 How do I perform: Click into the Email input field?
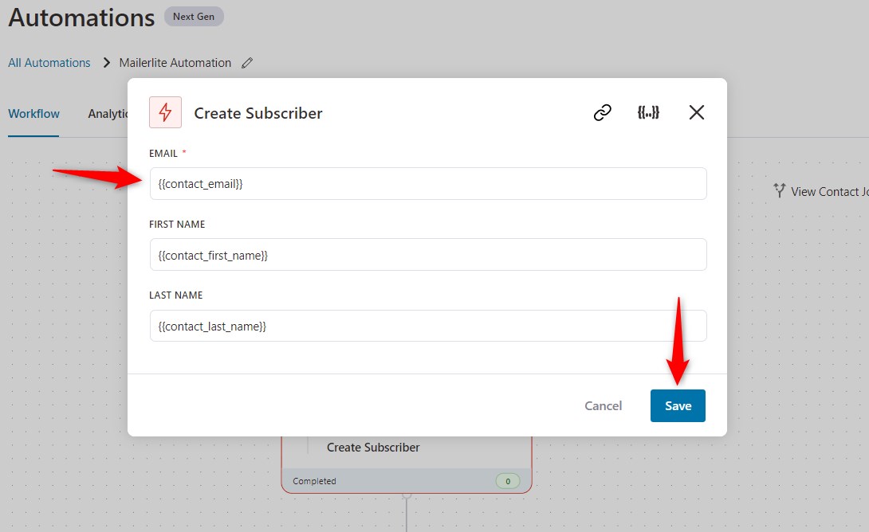point(428,184)
